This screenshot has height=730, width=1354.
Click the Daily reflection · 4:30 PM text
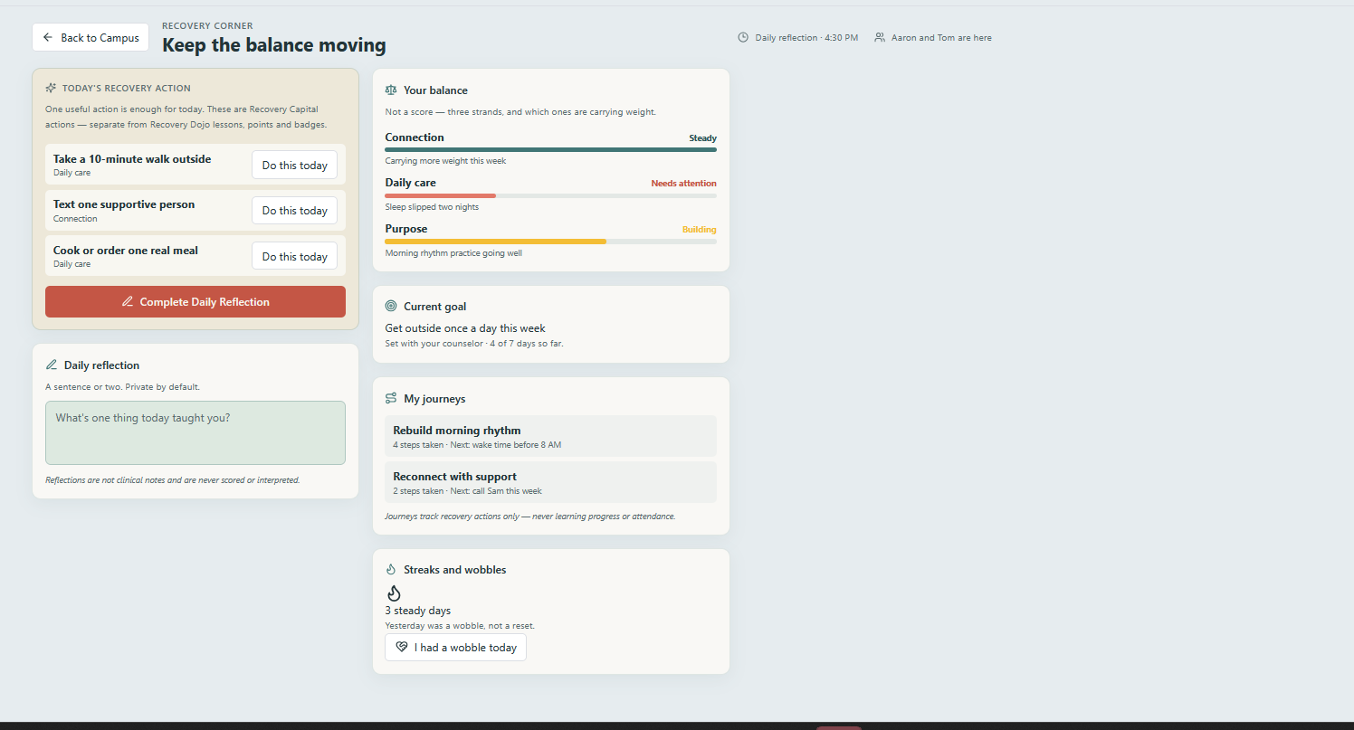click(806, 38)
